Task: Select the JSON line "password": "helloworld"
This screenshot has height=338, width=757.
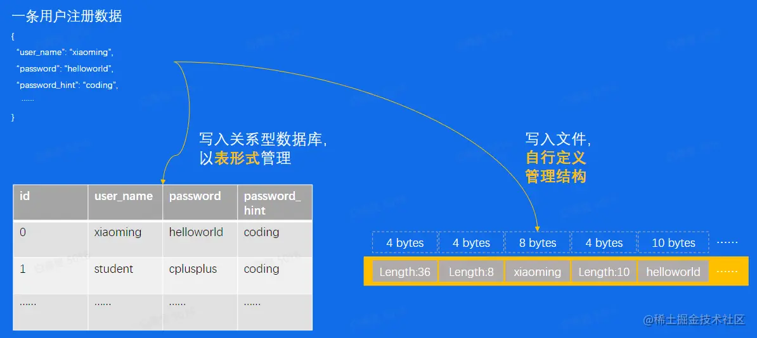Action: [65, 68]
